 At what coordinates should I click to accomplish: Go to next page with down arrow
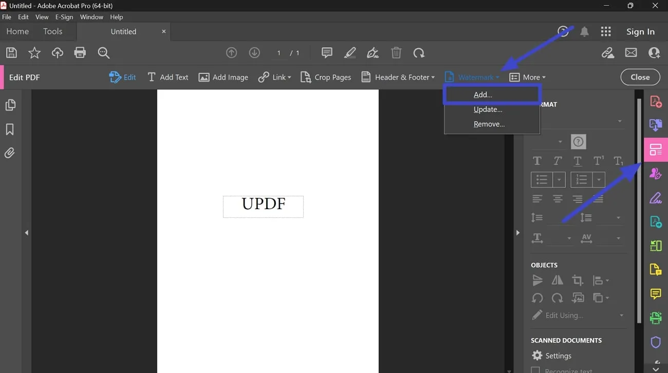click(x=254, y=53)
